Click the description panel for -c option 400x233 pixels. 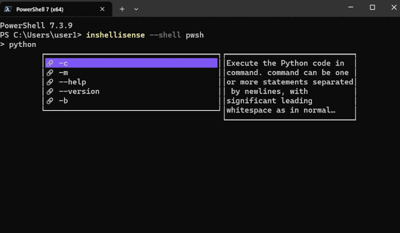point(290,87)
